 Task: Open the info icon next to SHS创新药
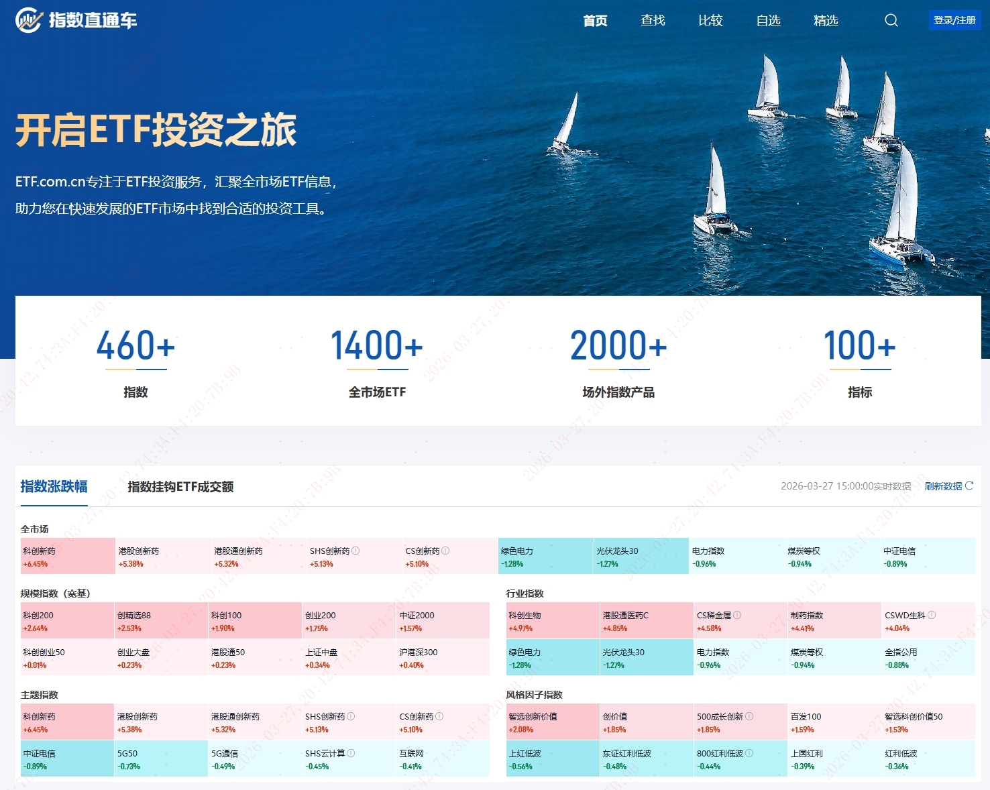click(x=356, y=550)
